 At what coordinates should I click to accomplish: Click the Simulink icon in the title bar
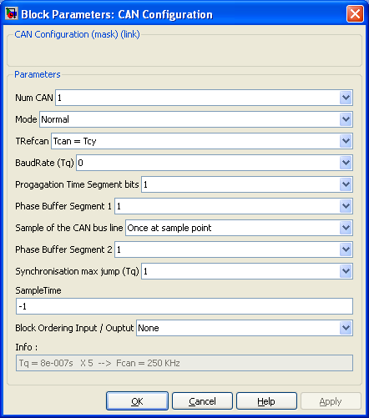tap(12, 13)
